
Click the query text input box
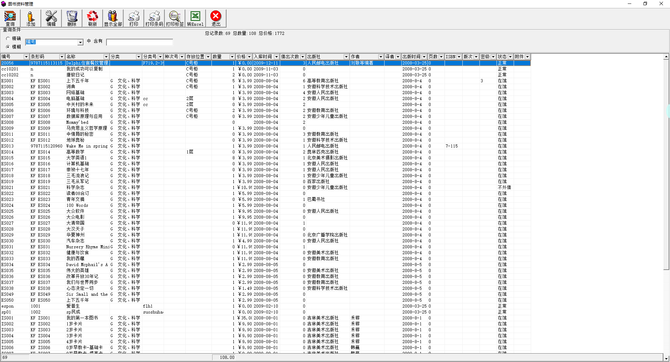[x=140, y=42]
